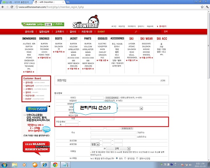The height and width of the screenshot is (168, 210).
Task: Switch to Chrome in the taskbar
Action: click(55, 165)
